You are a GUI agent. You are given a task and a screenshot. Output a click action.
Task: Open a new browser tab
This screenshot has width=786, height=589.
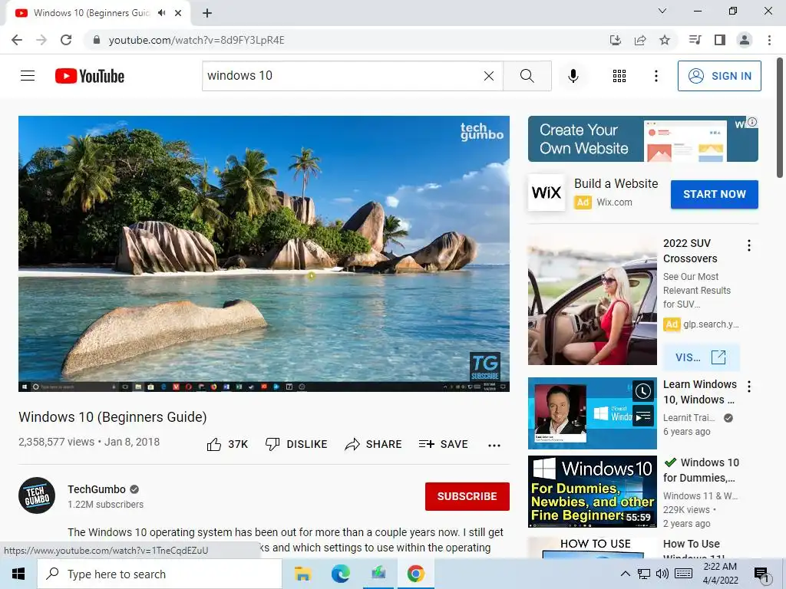pos(207,13)
